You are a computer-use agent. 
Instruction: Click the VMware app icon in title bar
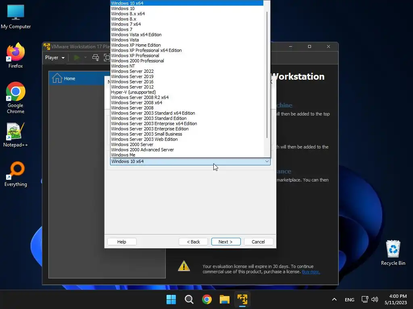[47, 47]
